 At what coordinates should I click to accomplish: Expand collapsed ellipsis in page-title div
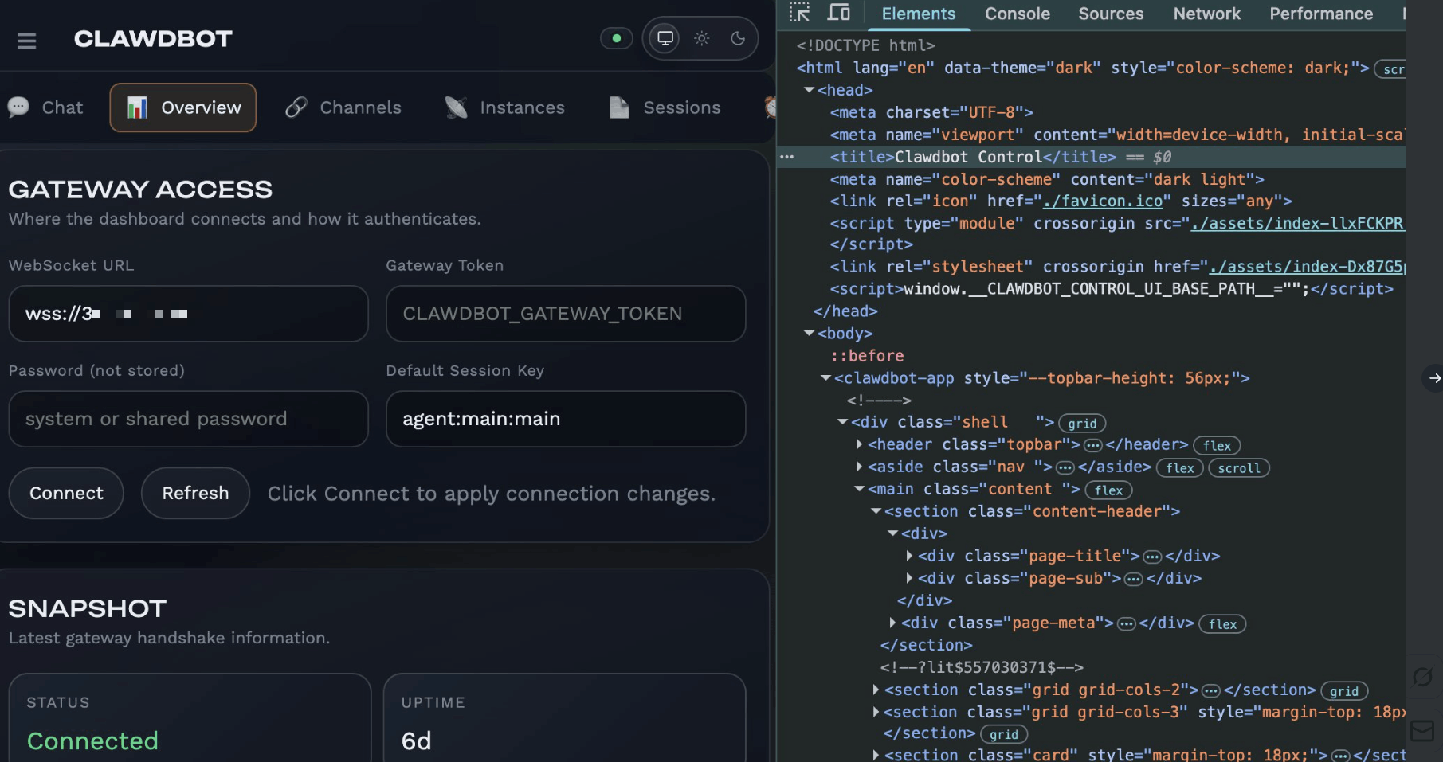pyautogui.click(x=1152, y=557)
